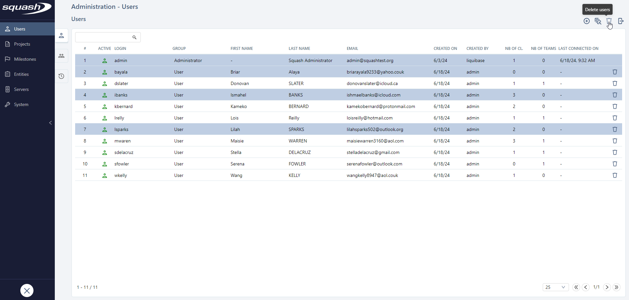
Task: Delete user dslater with row trash icon
Action: pyautogui.click(x=615, y=83)
